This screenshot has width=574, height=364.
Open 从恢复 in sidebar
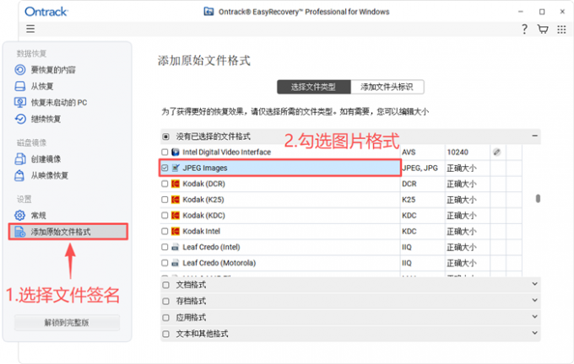[x=42, y=86]
